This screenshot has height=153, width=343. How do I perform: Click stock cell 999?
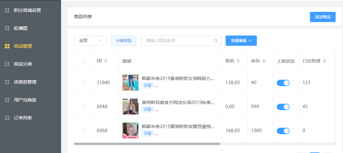[255, 107]
